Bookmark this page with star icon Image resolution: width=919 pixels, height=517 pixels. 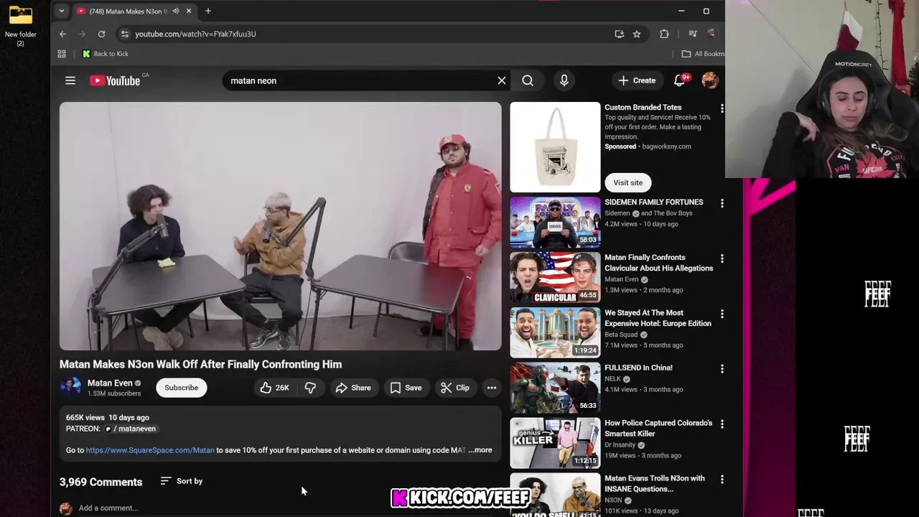637,34
